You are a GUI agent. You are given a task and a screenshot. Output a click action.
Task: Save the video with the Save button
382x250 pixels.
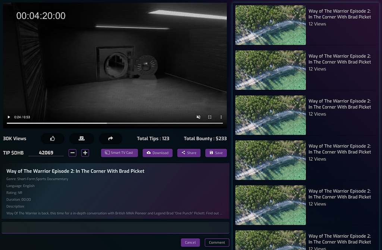pos(216,153)
